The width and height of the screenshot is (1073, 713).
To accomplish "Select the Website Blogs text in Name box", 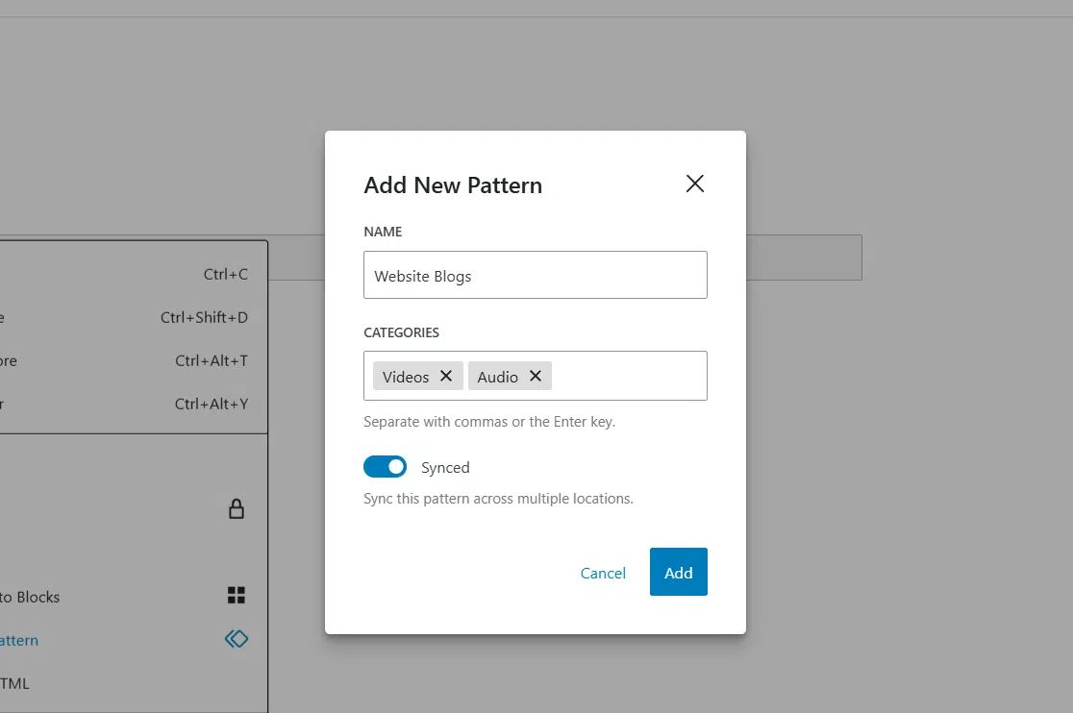I will click(422, 275).
